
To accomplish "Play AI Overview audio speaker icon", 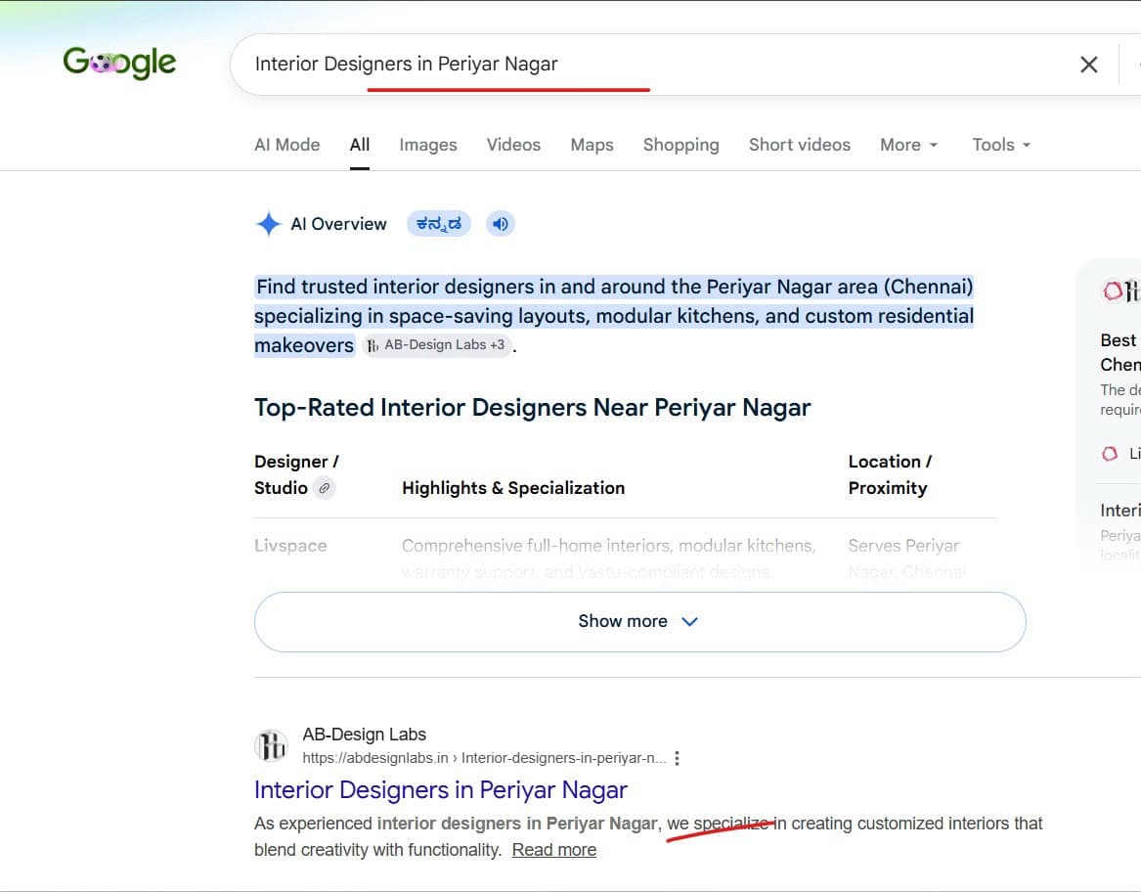I will click(x=501, y=224).
